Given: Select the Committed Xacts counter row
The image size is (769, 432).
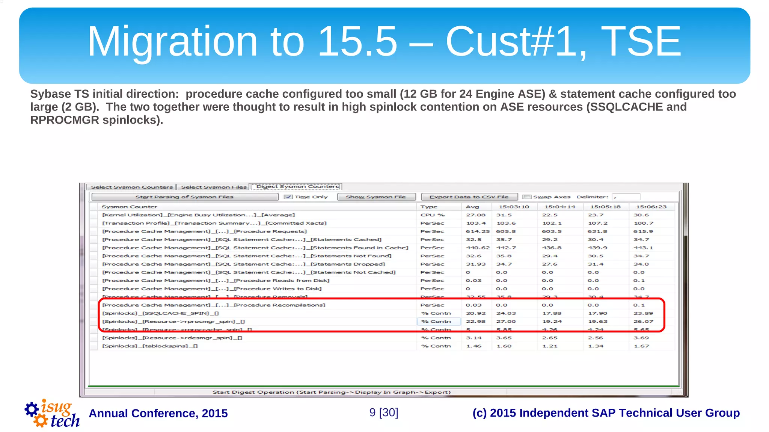Looking at the screenshot, I should [x=382, y=223].
